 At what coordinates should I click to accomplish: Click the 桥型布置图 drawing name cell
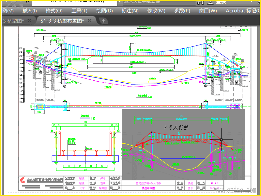[148, 188]
